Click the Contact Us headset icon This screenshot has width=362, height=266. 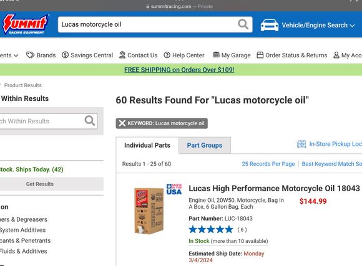(122, 55)
